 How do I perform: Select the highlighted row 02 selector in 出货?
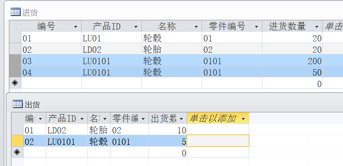[17, 141]
